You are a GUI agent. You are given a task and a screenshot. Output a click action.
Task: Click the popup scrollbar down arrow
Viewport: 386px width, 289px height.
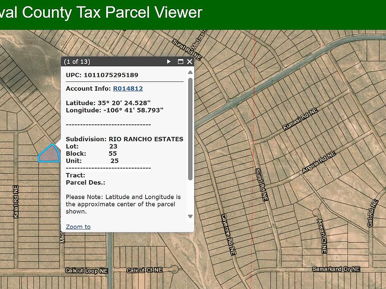[190, 216]
